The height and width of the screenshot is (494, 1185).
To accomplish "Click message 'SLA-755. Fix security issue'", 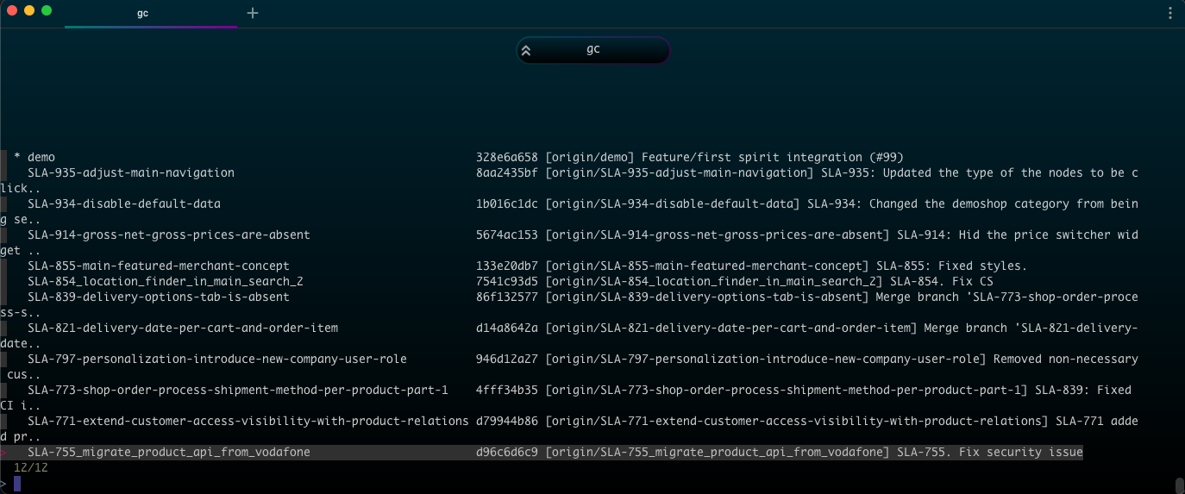I will [990, 453].
